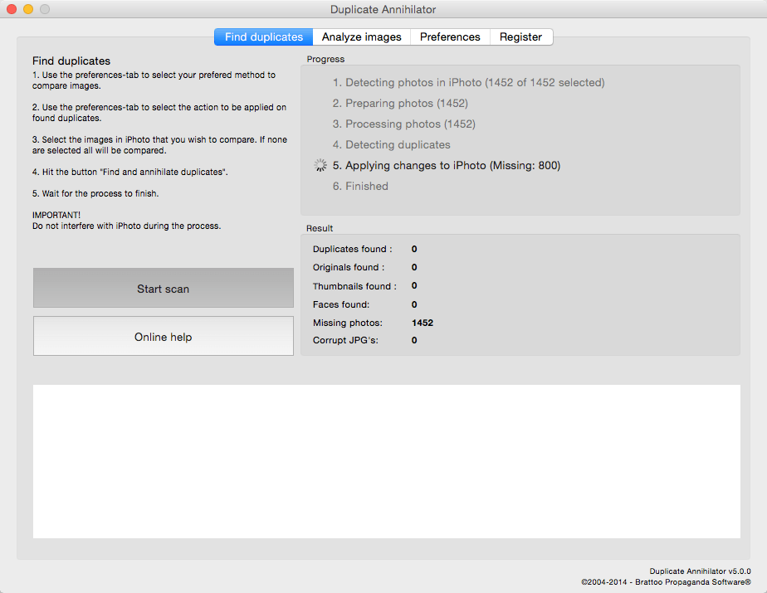Click the red close window button
Image resolution: width=767 pixels, height=593 pixels.
[x=12, y=9]
